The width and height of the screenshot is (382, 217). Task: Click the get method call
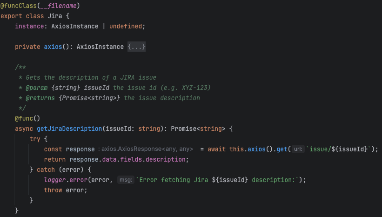282,149
